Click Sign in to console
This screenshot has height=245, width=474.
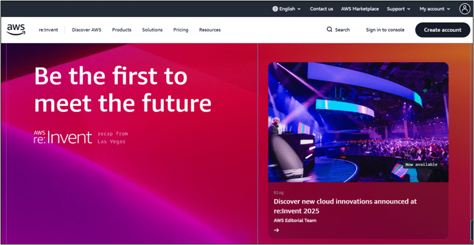[x=385, y=30]
